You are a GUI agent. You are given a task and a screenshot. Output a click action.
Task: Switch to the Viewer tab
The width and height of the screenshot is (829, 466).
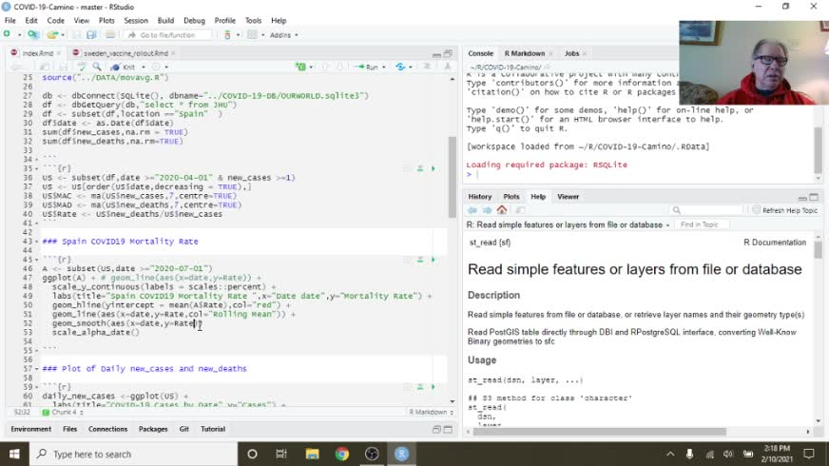click(568, 197)
